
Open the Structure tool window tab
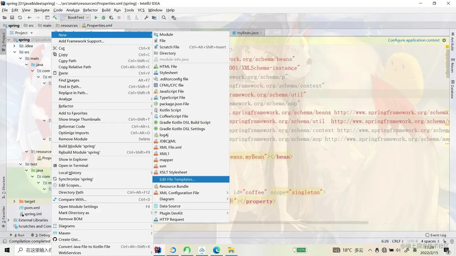[x=3, y=187]
